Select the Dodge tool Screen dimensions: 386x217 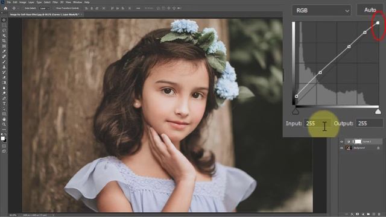[x=4, y=93]
